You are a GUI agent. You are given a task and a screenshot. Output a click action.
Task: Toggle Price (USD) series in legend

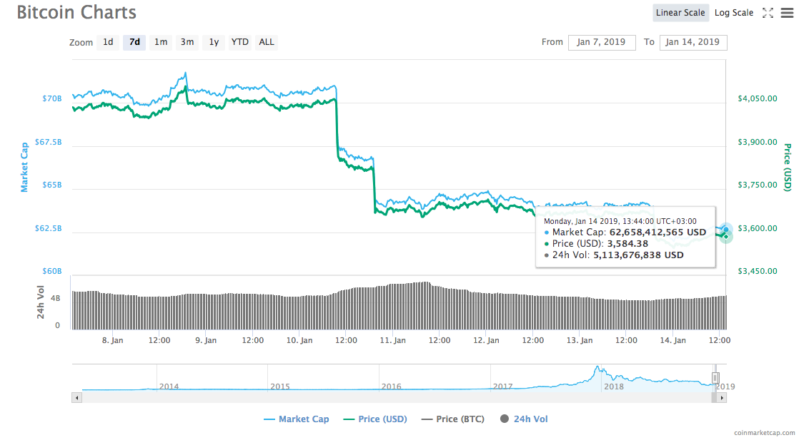pyautogui.click(x=375, y=419)
